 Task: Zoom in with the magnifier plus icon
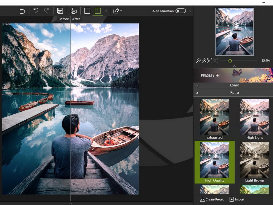pos(204,61)
